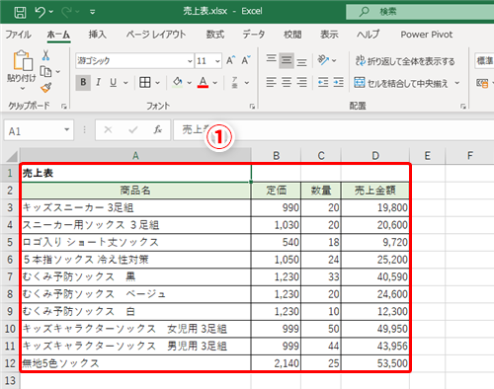Click the Decrease Indent icon
This screenshot has height=389, width=494.
point(323,82)
